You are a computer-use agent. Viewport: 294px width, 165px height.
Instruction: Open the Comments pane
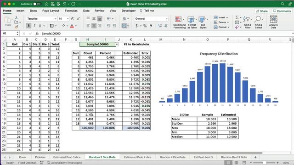282,11
